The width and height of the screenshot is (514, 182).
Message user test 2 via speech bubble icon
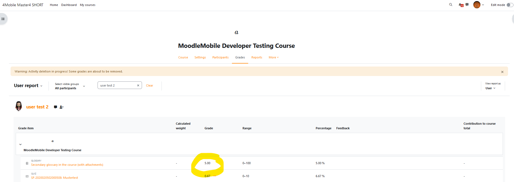(x=56, y=107)
